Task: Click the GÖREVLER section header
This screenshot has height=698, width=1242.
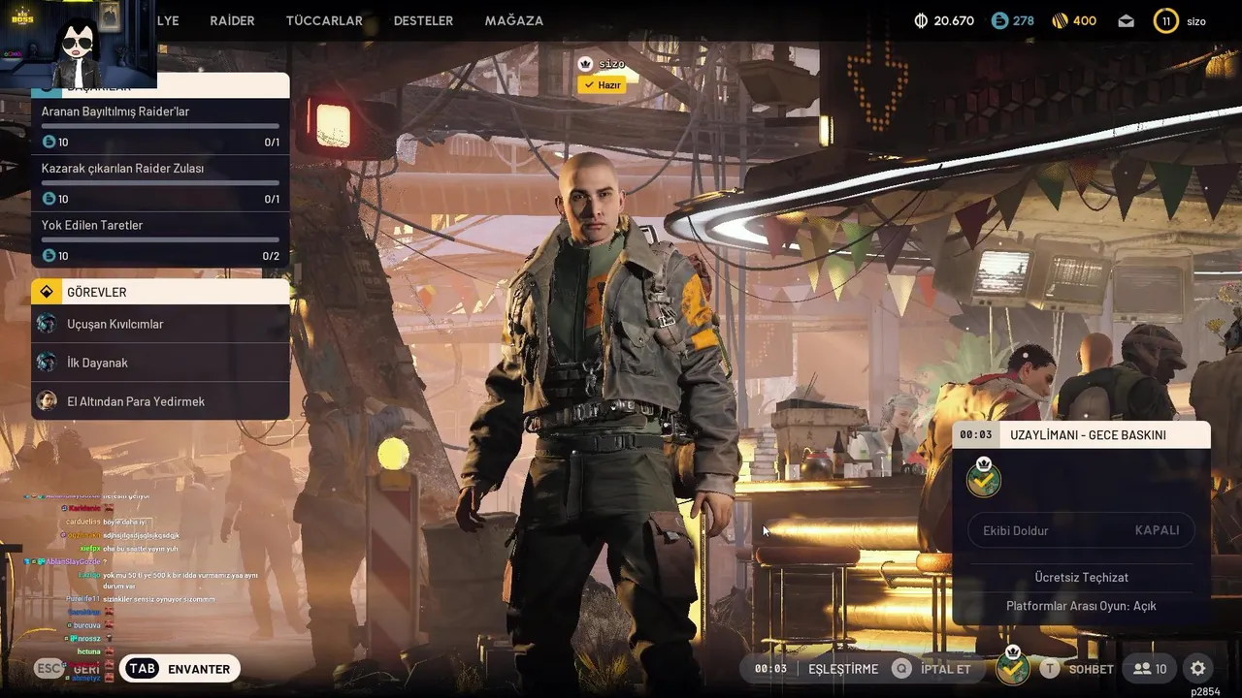Action: point(160,292)
